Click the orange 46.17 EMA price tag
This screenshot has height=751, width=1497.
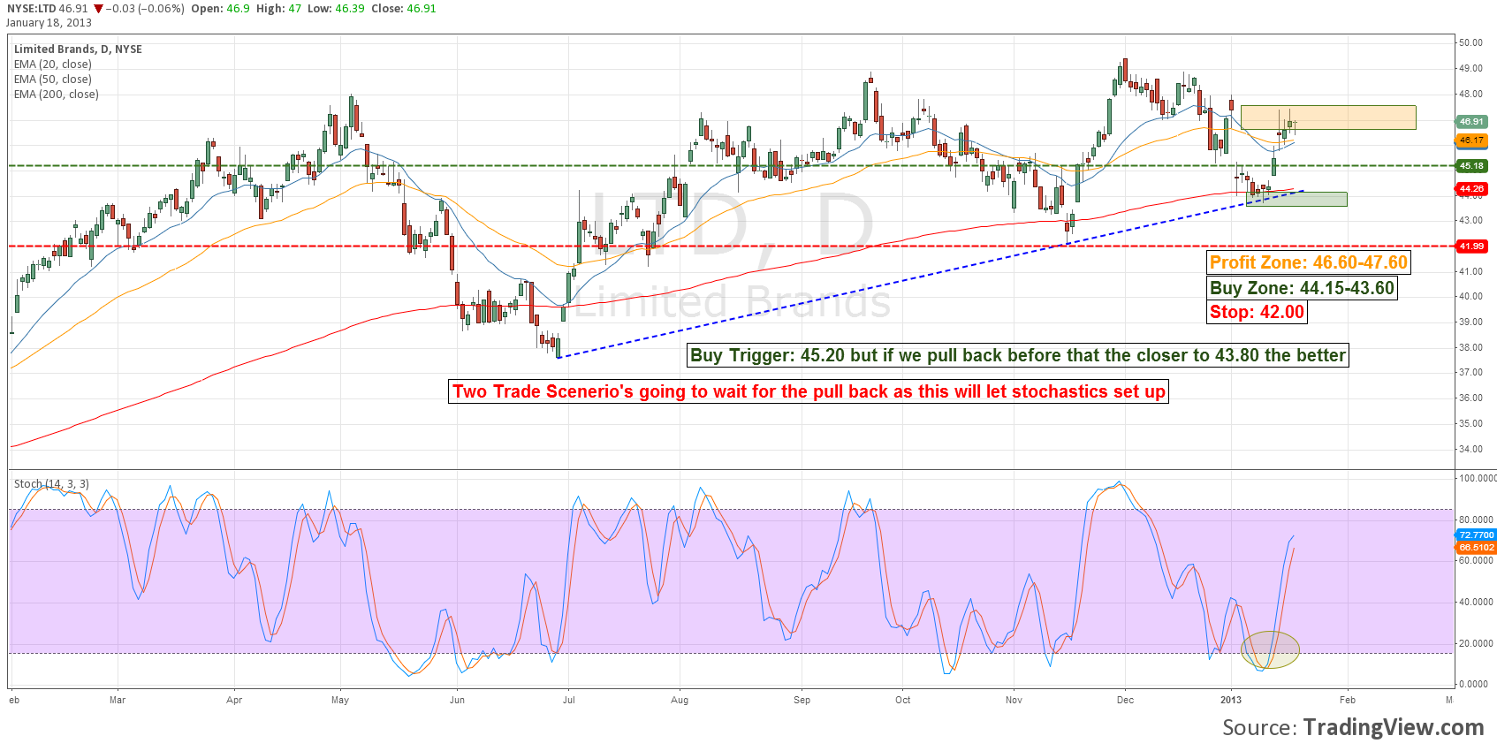(1471, 140)
